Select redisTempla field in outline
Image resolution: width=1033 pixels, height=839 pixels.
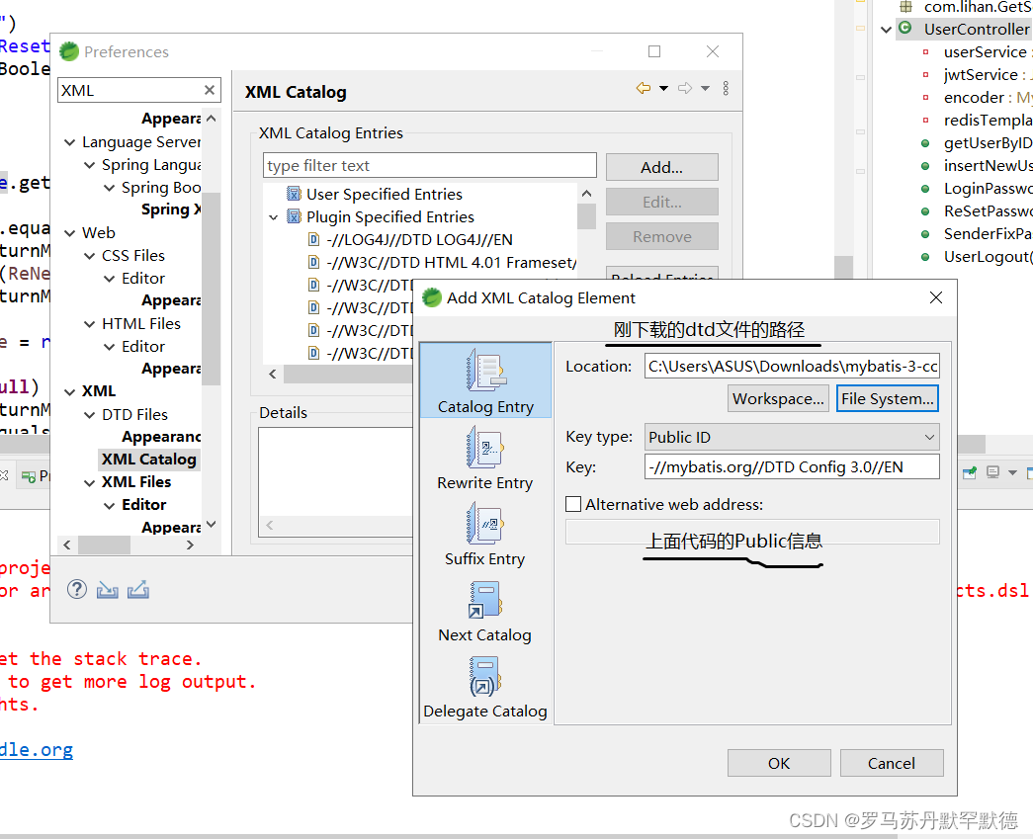click(987, 120)
